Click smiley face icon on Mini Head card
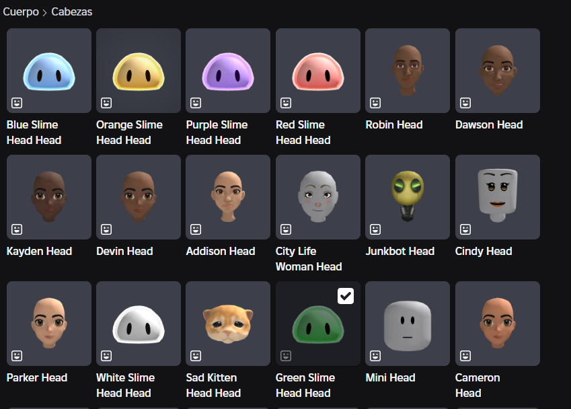This screenshot has height=409, width=571. click(375, 355)
